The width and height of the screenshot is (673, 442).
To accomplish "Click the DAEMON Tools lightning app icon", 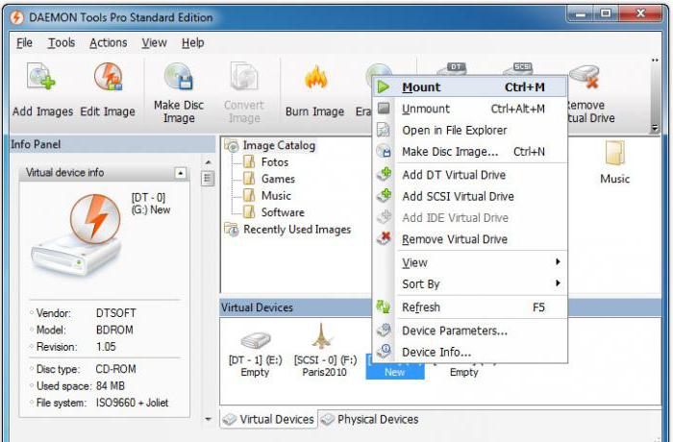I will [17, 17].
